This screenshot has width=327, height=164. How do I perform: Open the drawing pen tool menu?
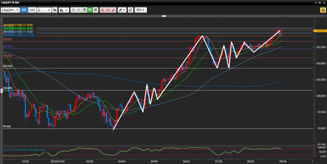[122, 10]
